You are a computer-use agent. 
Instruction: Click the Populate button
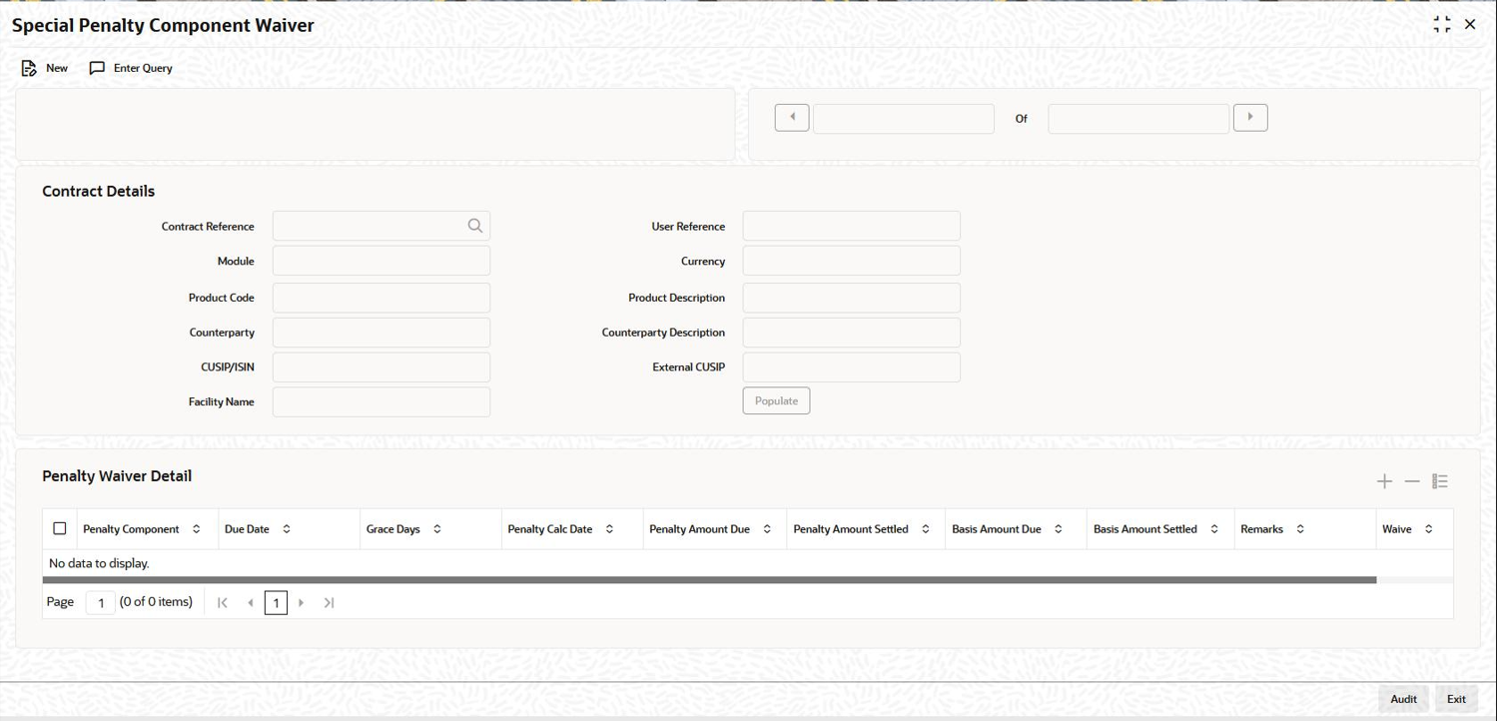tap(776, 400)
